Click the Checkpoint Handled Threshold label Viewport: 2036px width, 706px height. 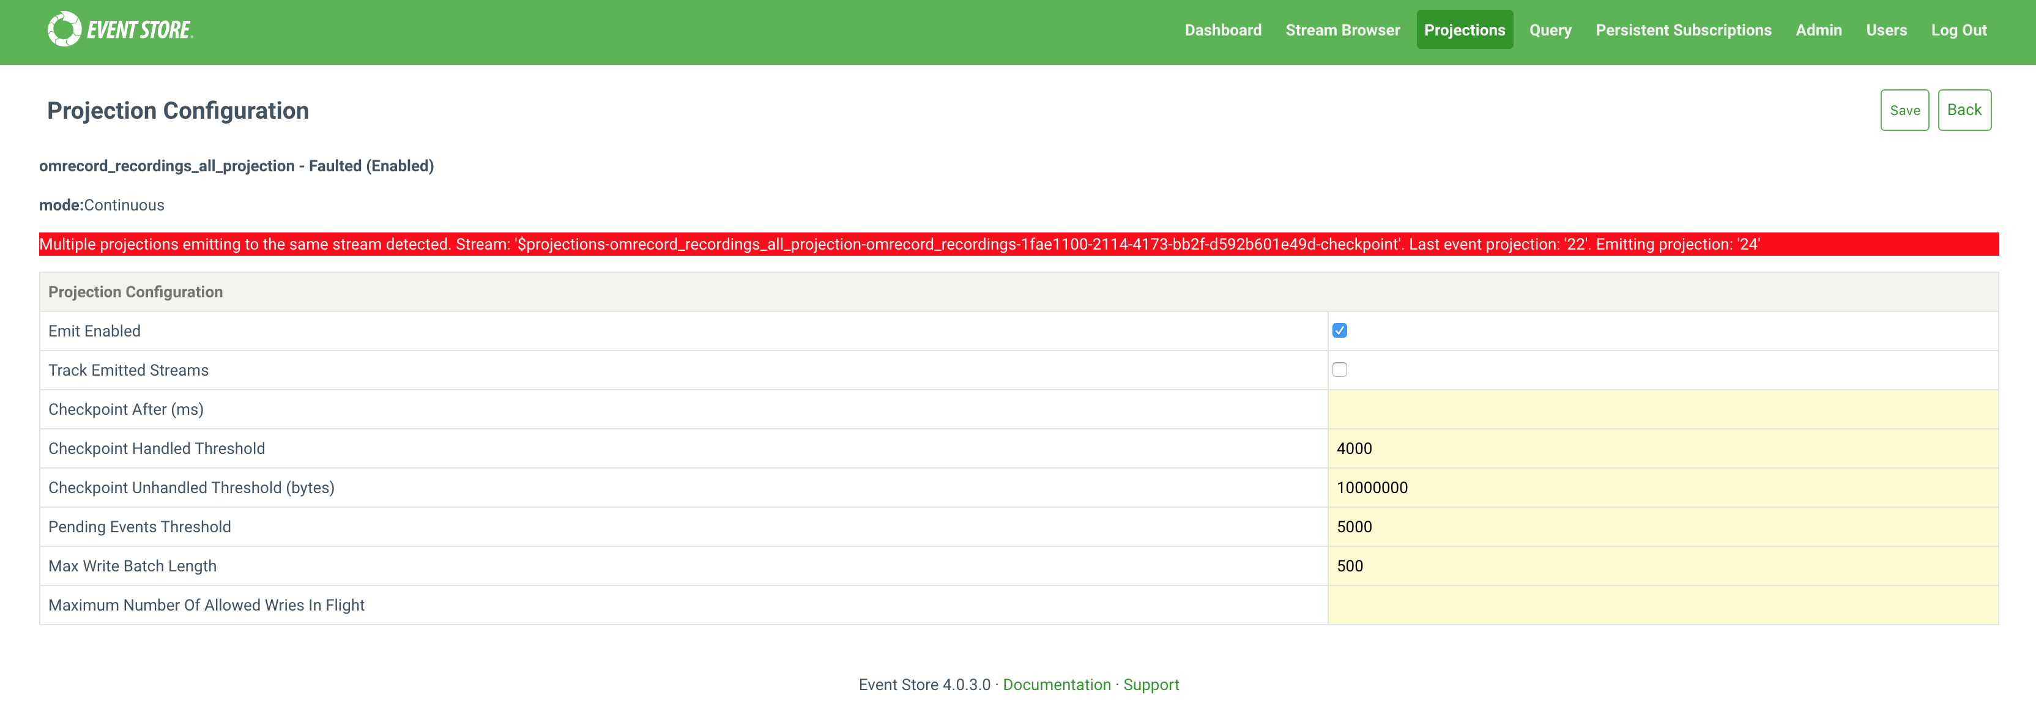157,448
